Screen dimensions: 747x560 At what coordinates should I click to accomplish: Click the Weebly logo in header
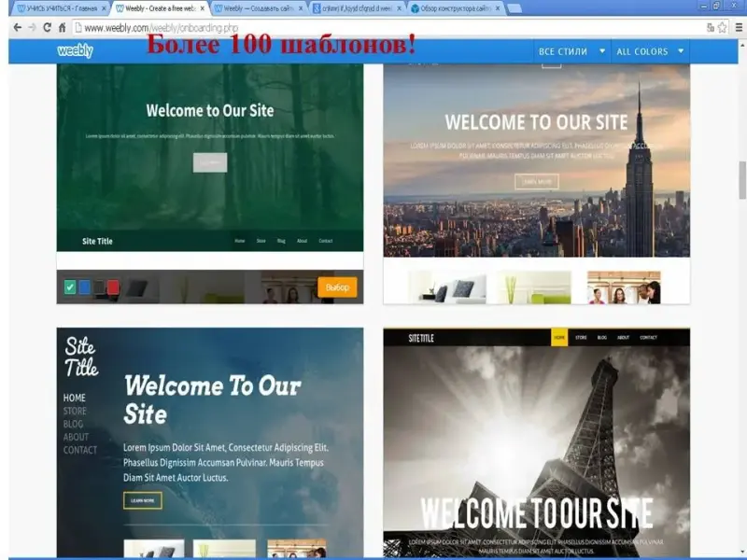click(x=76, y=51)
